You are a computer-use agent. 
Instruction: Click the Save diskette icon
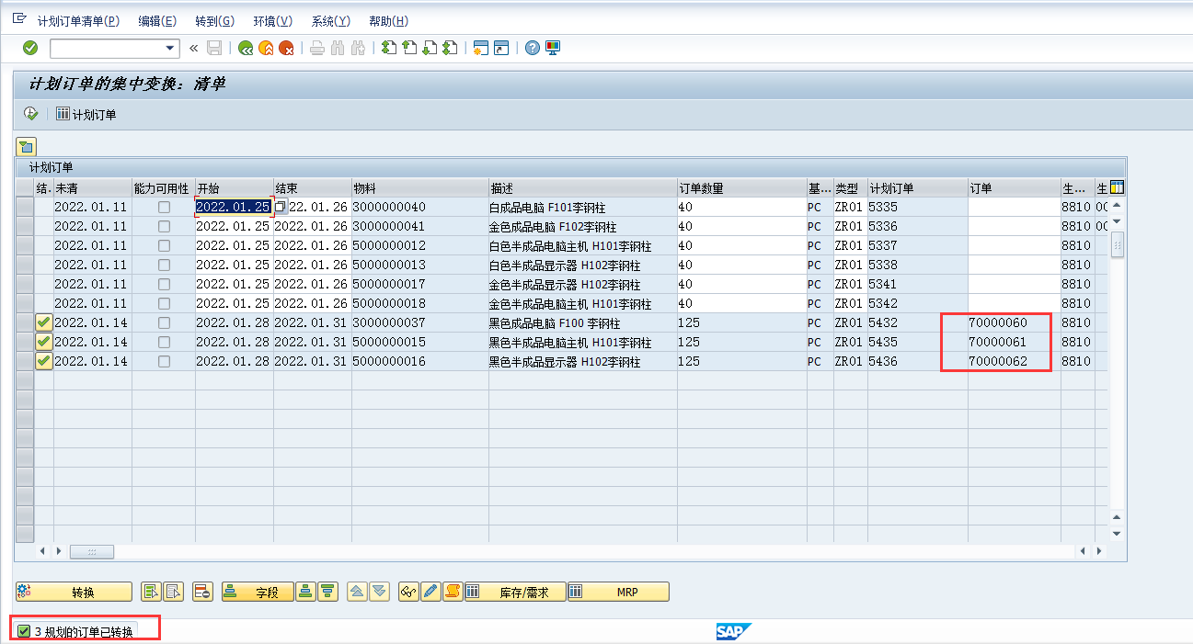(x=214, y=46)
